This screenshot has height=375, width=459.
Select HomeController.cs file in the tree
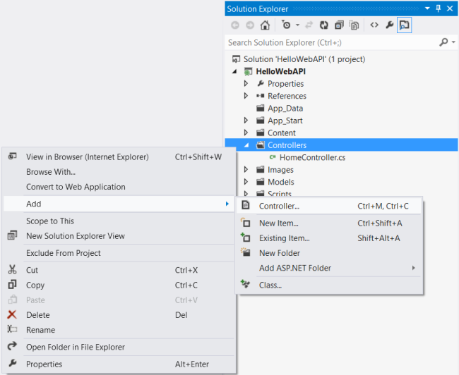tap(312, 157)
